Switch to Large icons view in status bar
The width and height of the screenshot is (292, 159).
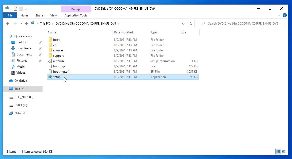284,152
